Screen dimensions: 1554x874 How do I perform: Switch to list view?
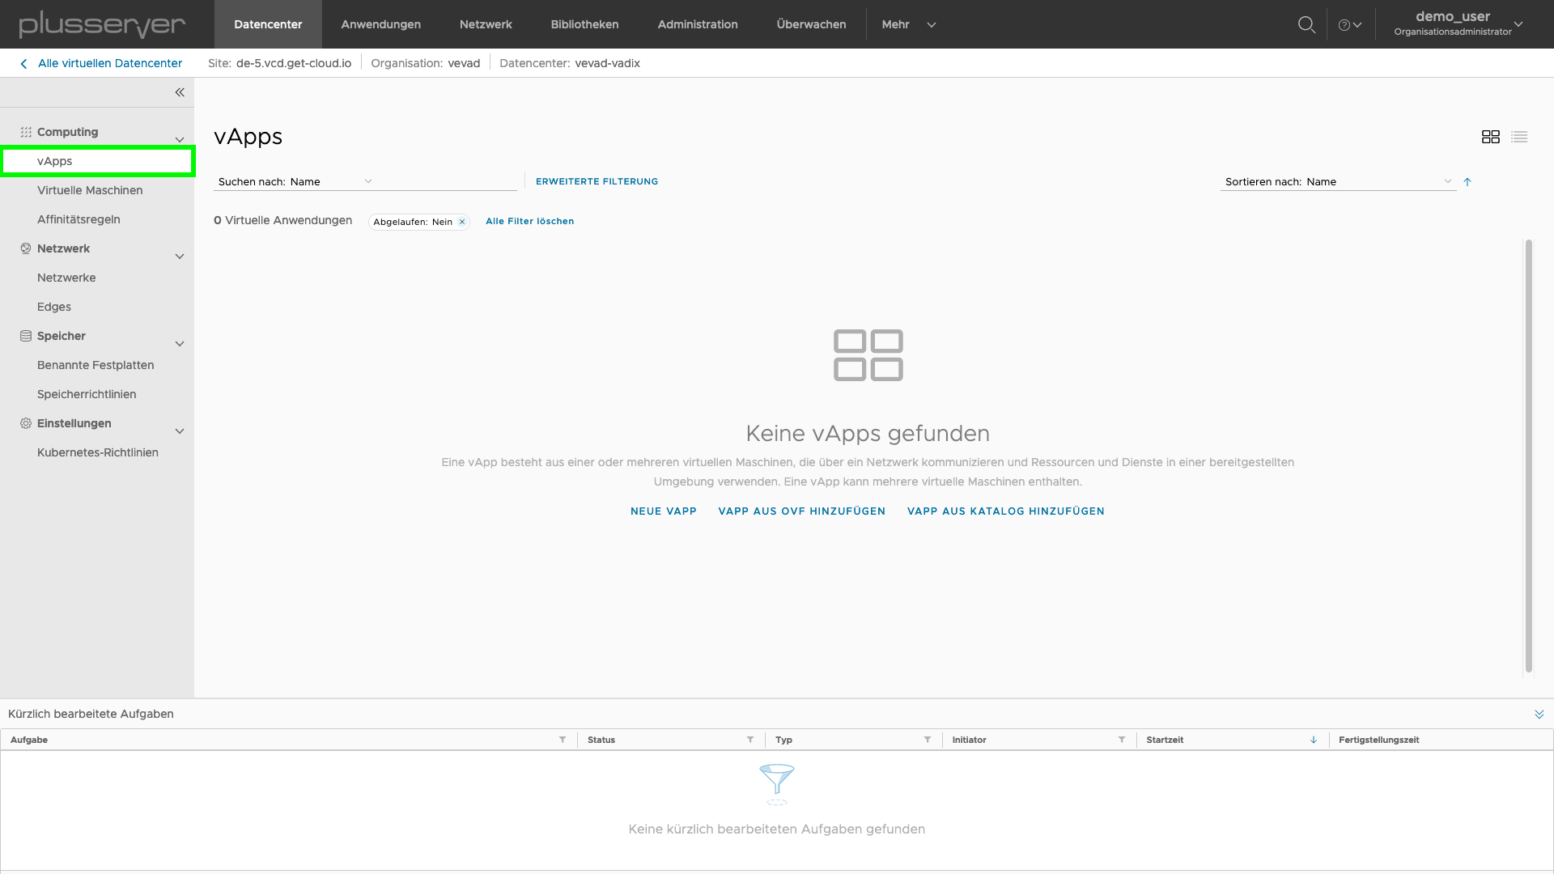pyautogui.click(x=1519, y=137)
